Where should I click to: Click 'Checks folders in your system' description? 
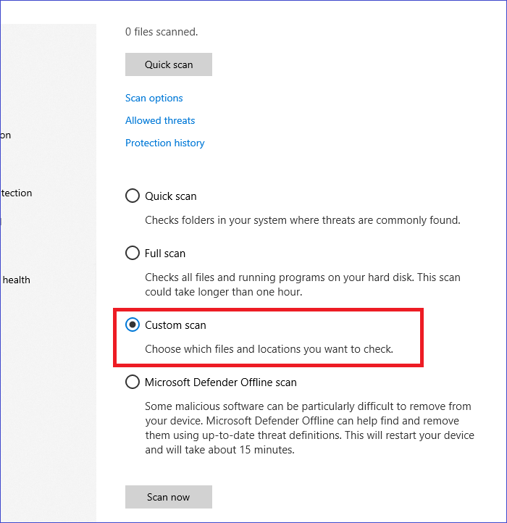[302, 219]
